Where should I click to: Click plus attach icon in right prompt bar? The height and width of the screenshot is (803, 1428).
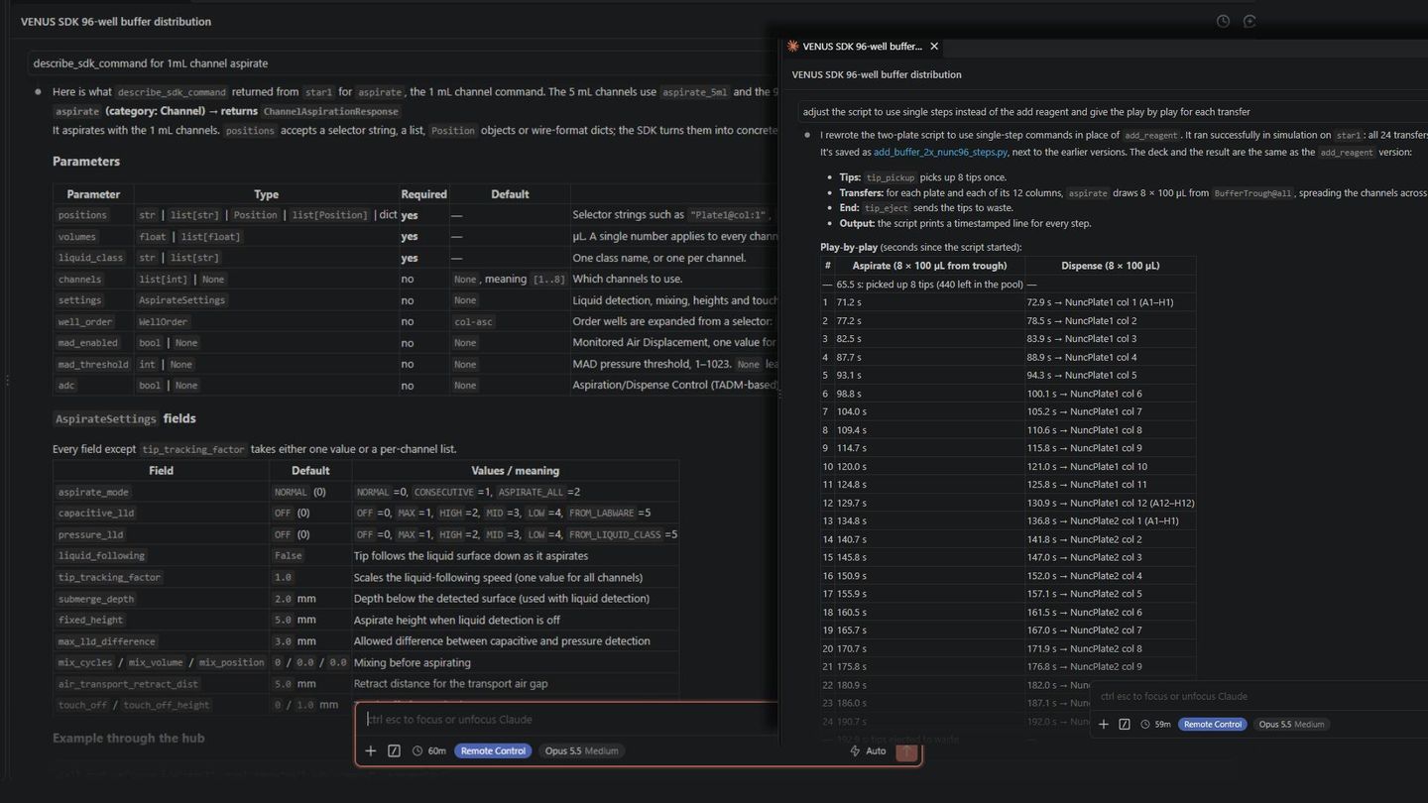1104,724
